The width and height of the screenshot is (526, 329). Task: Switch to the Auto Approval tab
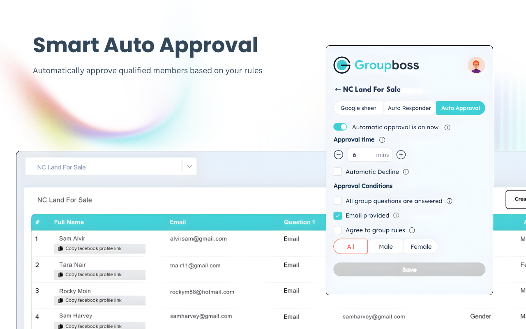point(461,108)
